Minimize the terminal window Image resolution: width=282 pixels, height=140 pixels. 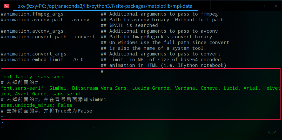coord(256,6)
